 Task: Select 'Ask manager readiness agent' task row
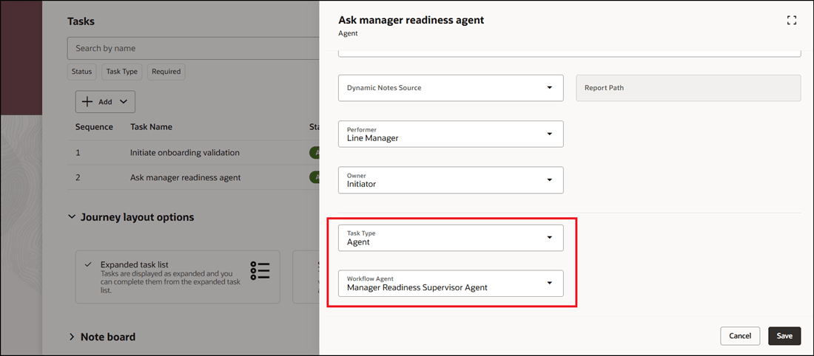[193, 177]
